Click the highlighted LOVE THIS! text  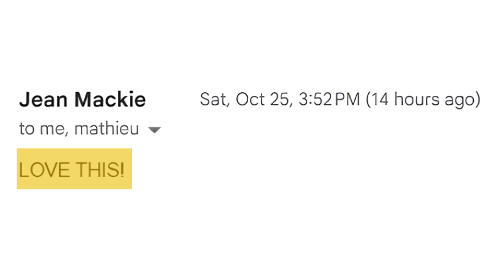coord(72,169)
